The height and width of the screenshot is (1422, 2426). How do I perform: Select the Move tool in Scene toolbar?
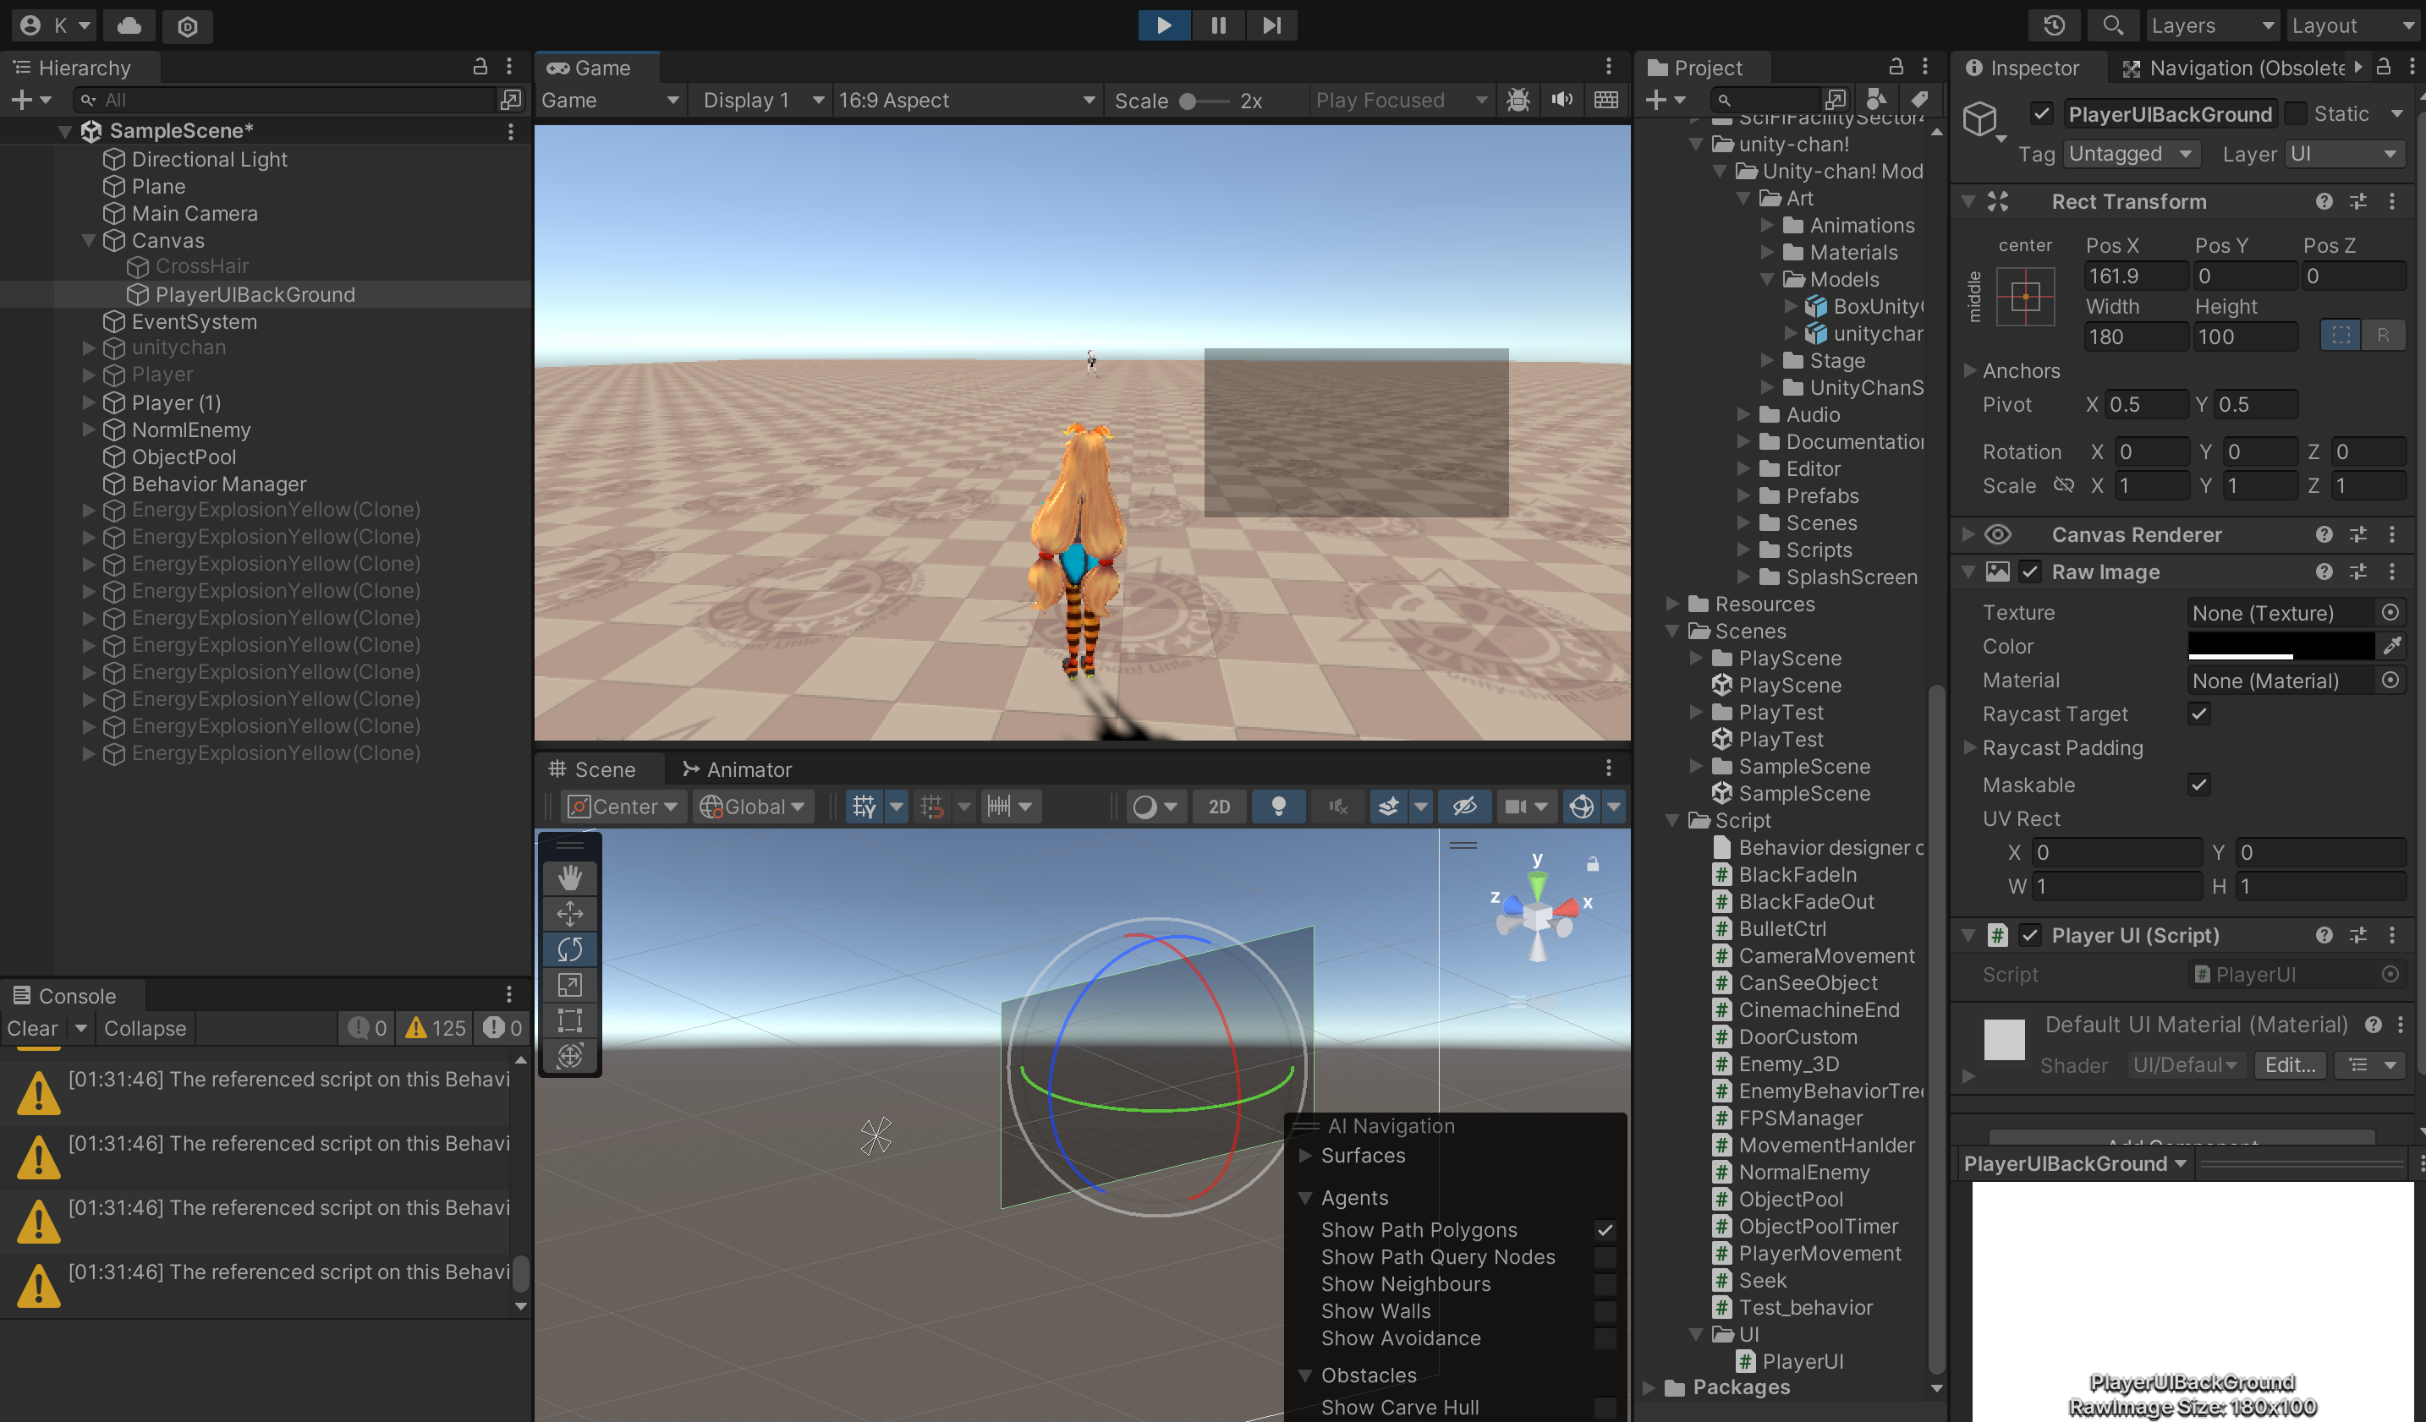[x=570, y=913]
